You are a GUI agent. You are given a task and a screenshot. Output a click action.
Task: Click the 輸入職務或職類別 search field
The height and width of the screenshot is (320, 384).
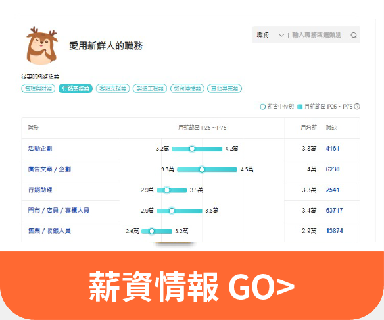[317, 35]
